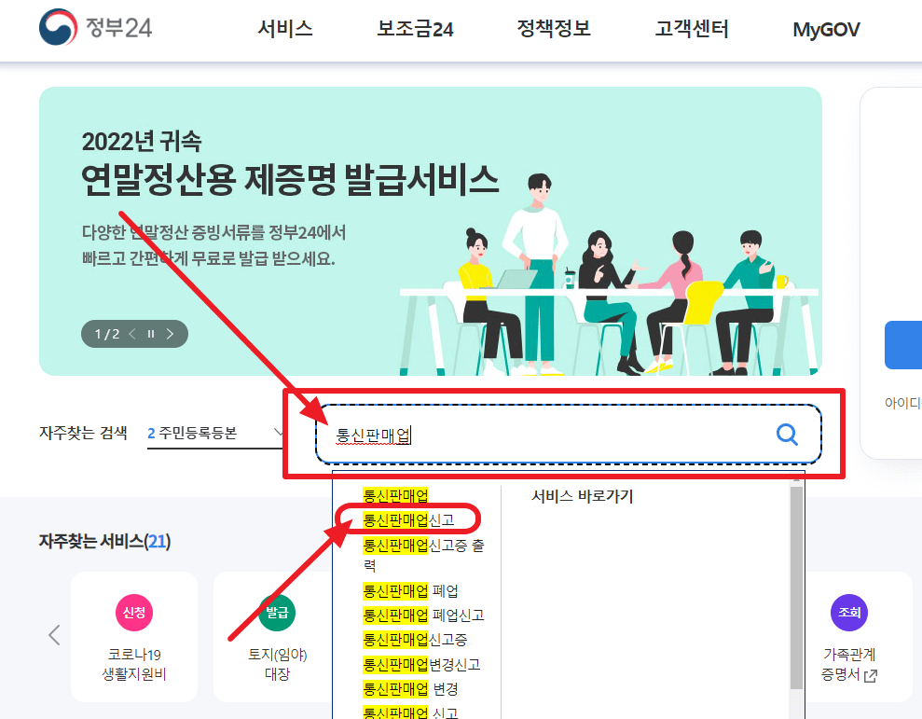This screenshot has height=719, width=922.
Task: Open the MyGOV section
Action: click(x=825, y=29)
